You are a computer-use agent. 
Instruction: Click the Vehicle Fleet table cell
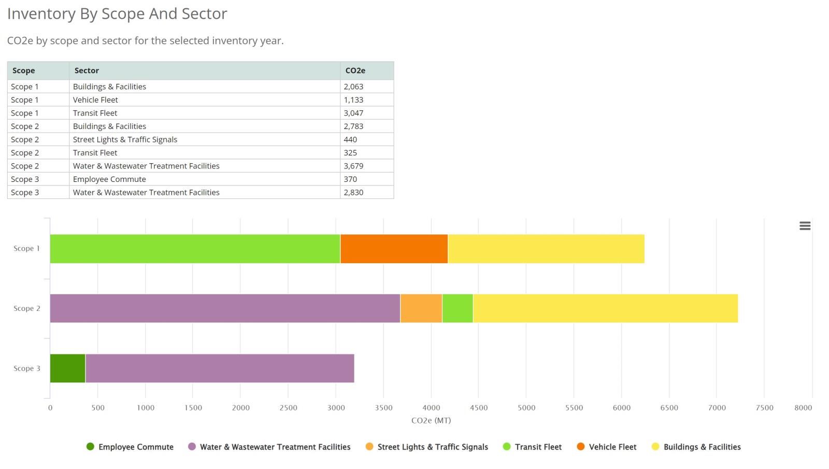pyautogui.click(x=205, y=100)
